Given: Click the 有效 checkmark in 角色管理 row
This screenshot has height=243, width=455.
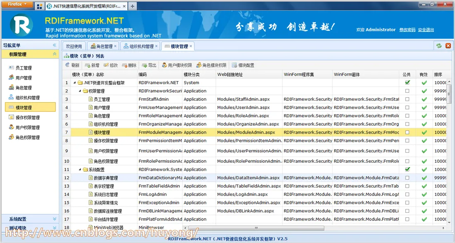Looking at the screenshot, I should [x=424, y=115].
